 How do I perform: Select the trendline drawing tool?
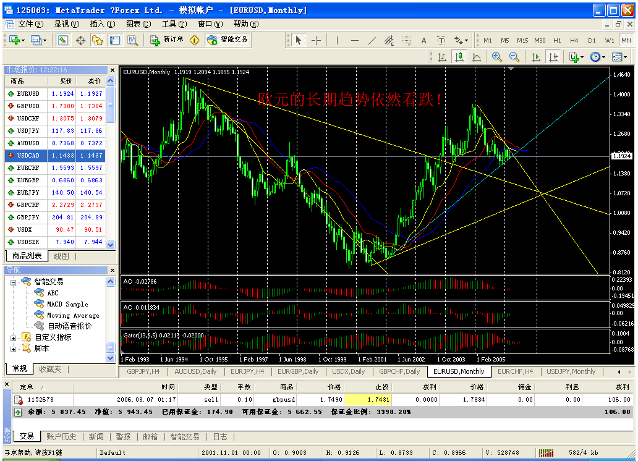pos(372,40)
